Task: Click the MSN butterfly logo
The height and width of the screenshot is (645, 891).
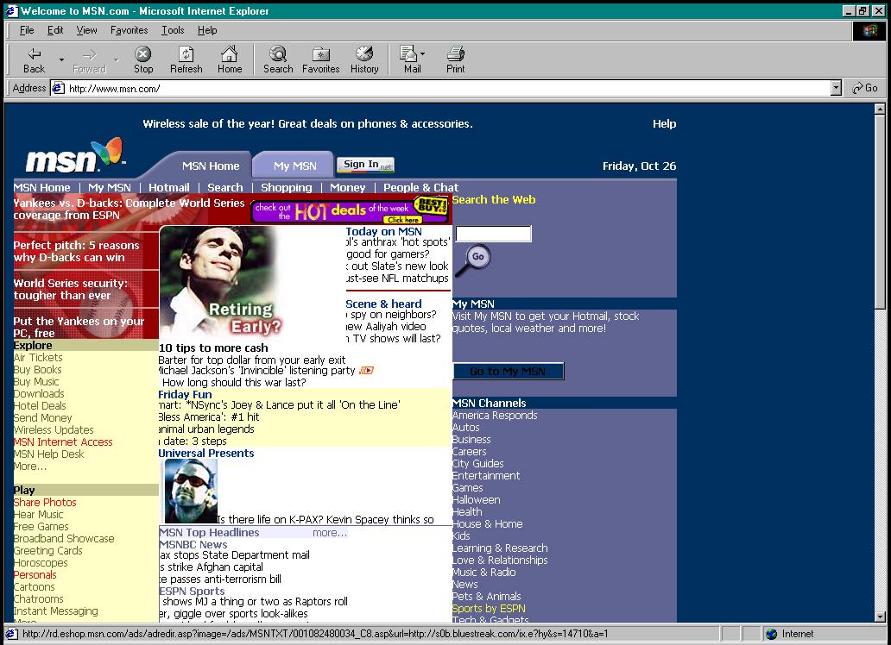Action: (x=74, y=156)
